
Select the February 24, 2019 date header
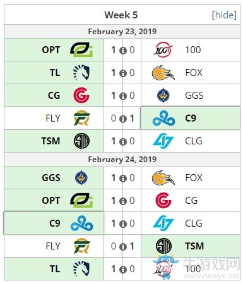[x=122, y=160]
